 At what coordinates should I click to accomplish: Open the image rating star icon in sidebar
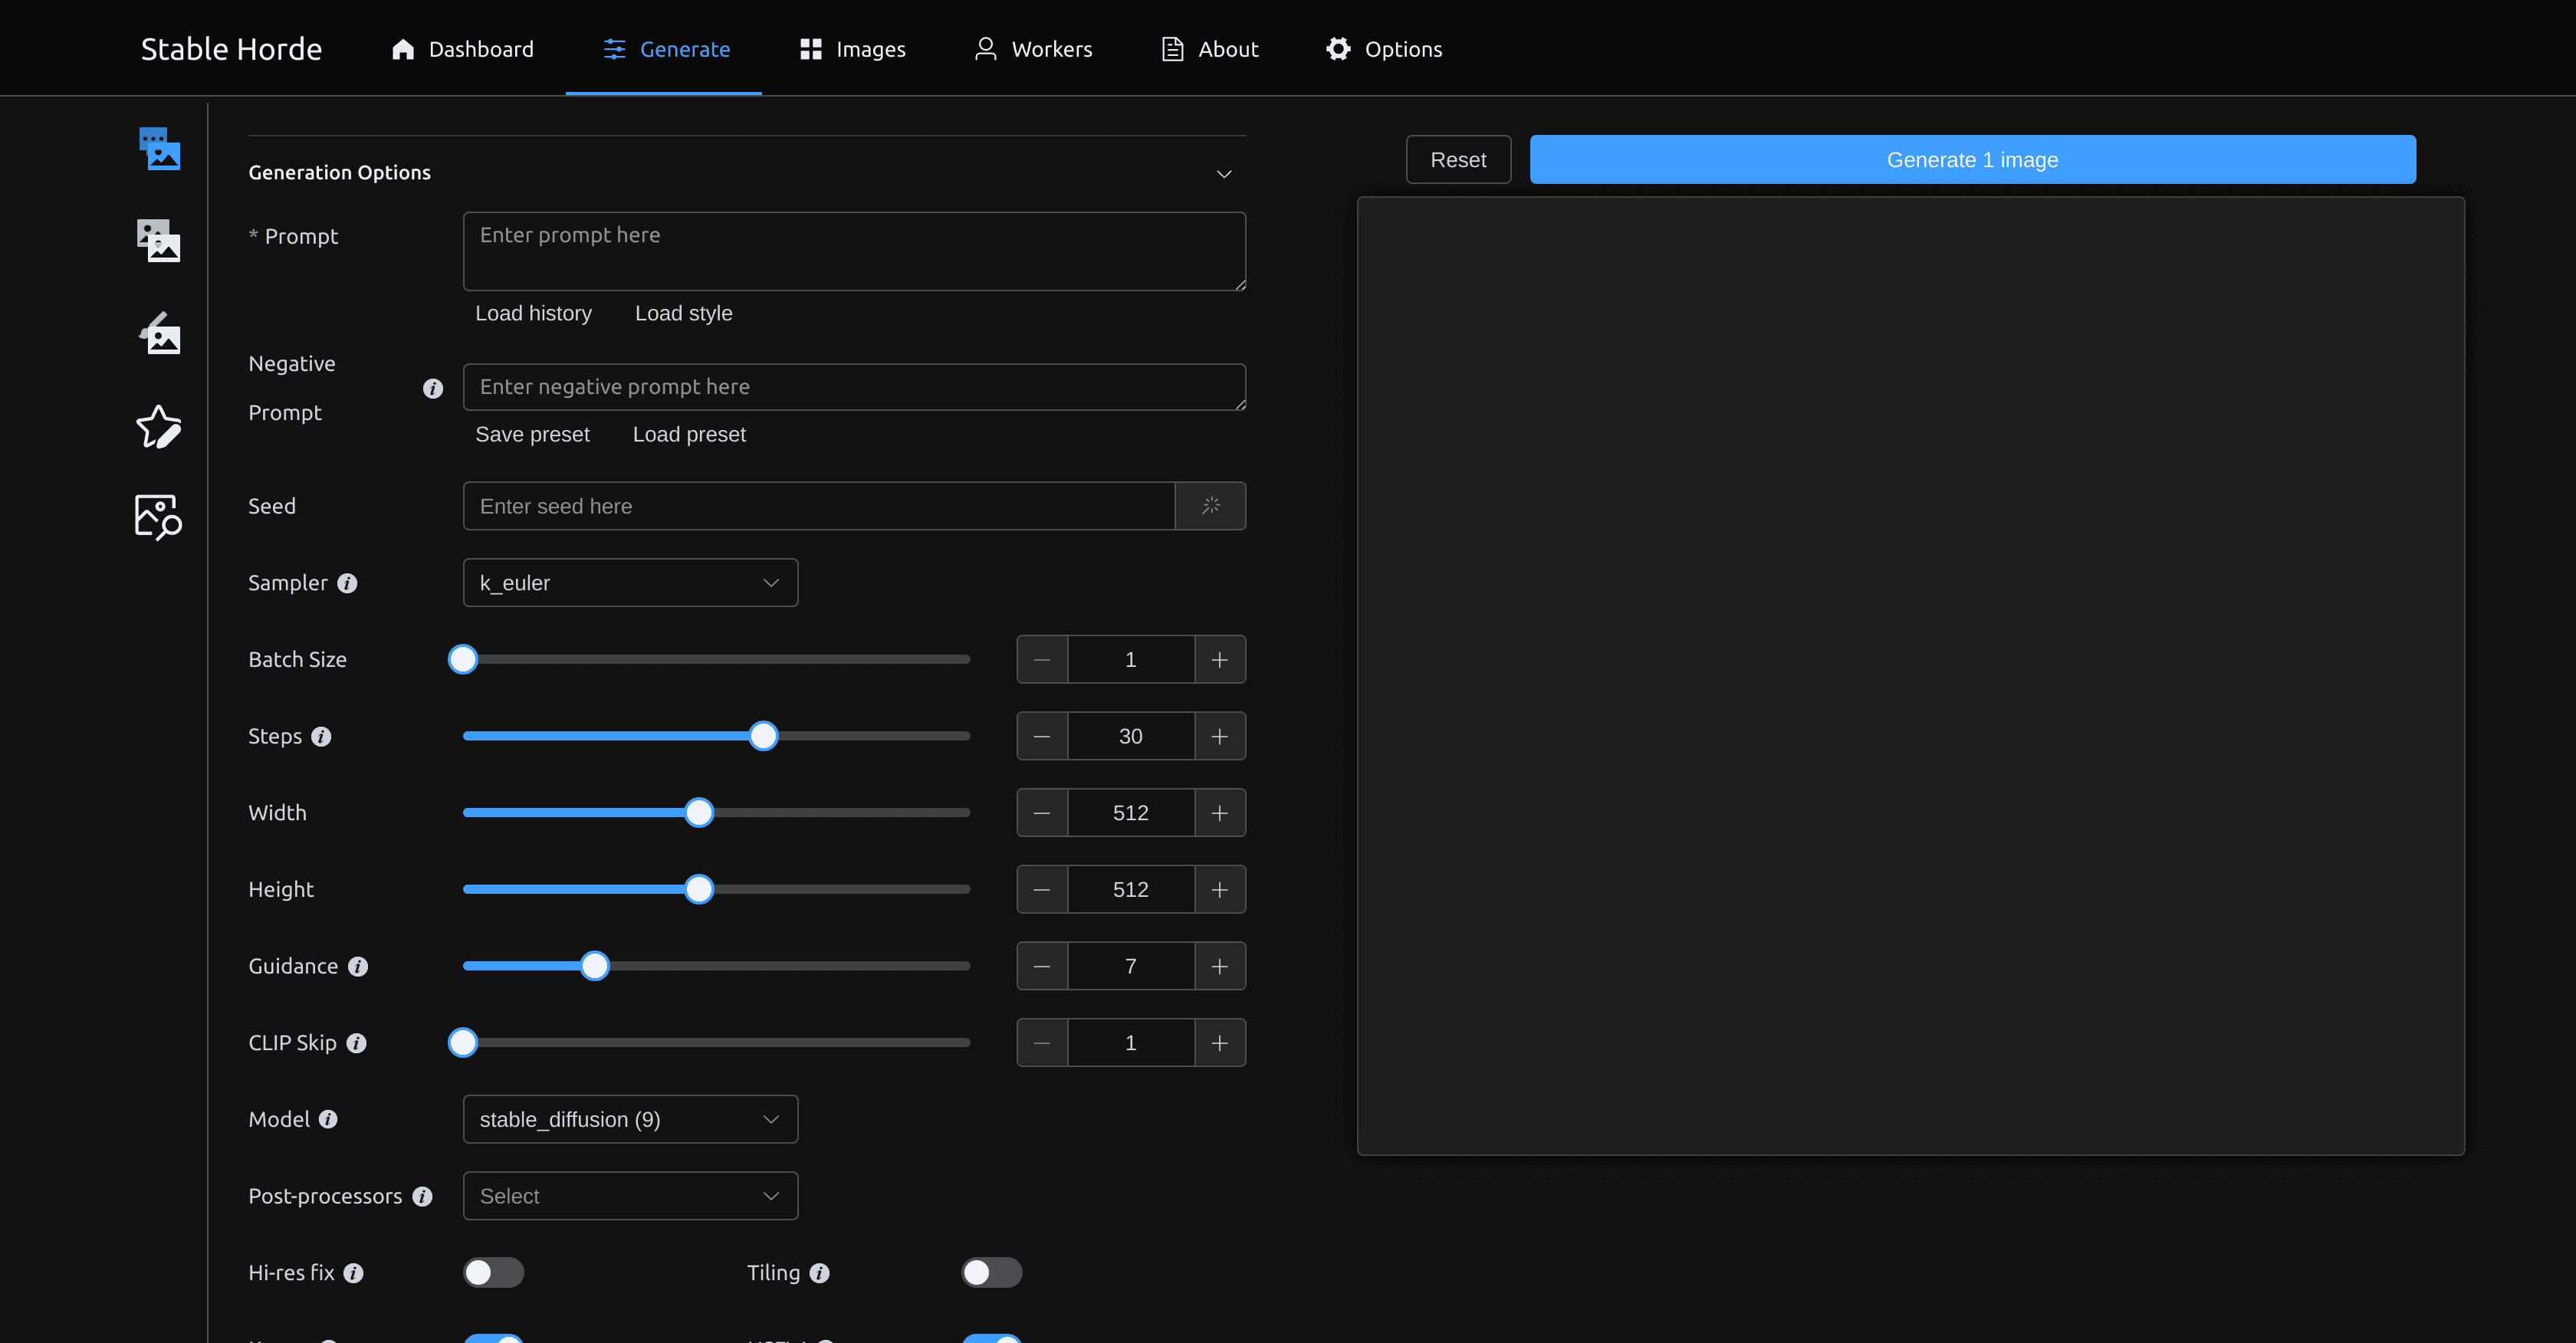[159, 427]
